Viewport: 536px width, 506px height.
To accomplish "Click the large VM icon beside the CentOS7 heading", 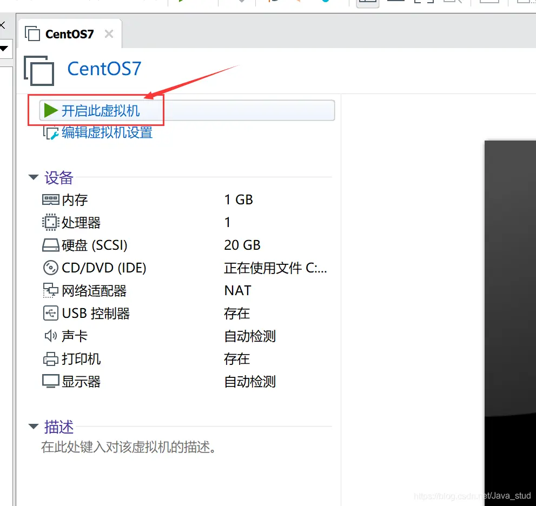I will [39, 71].
